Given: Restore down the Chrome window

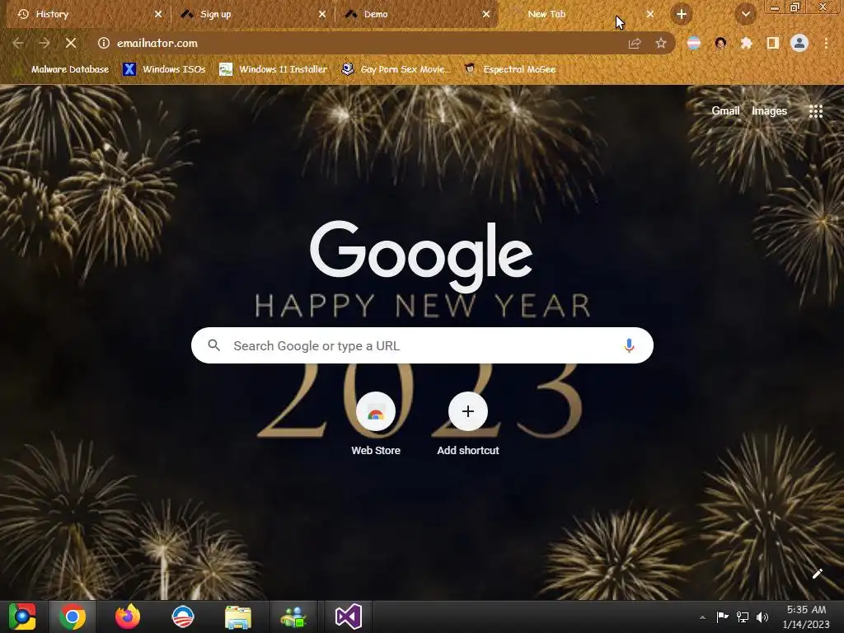Looking at the screenshot, I should click(x=795, y=7).
